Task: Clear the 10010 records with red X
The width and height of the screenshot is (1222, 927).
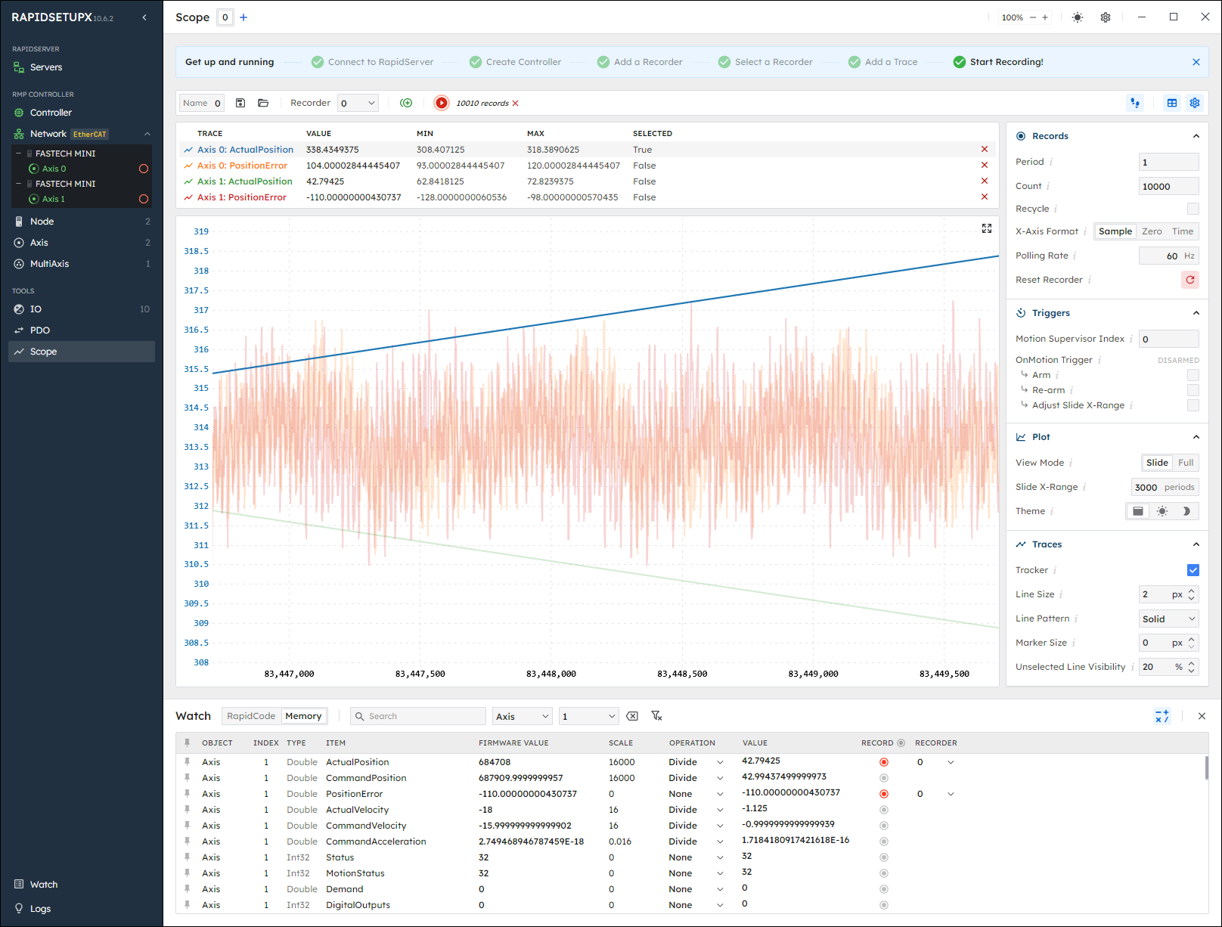Action: click(516, 104)
